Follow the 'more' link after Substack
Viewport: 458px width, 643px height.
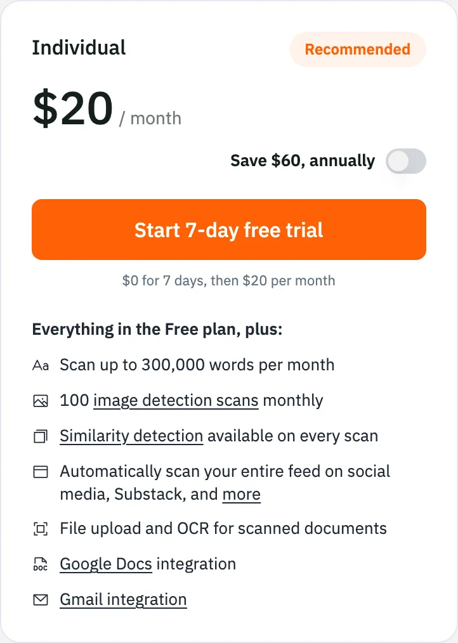coord(241,494)
